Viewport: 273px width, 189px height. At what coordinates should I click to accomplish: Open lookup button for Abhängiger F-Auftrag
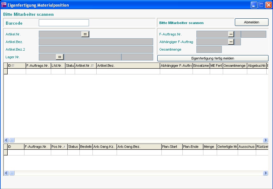[x=231, y=42]
